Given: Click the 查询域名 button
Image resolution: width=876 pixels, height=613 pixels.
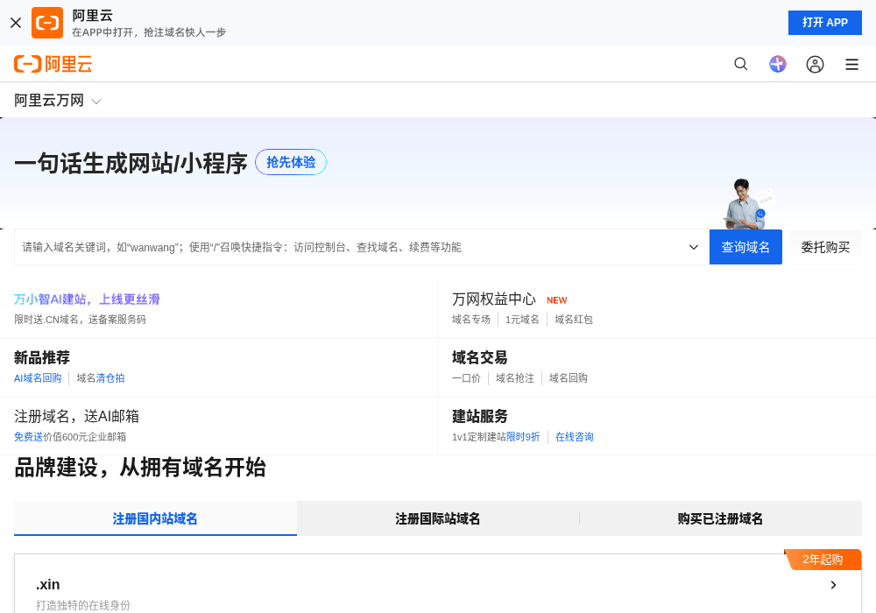Looking at the screenshot, I should tap(745, 247).
